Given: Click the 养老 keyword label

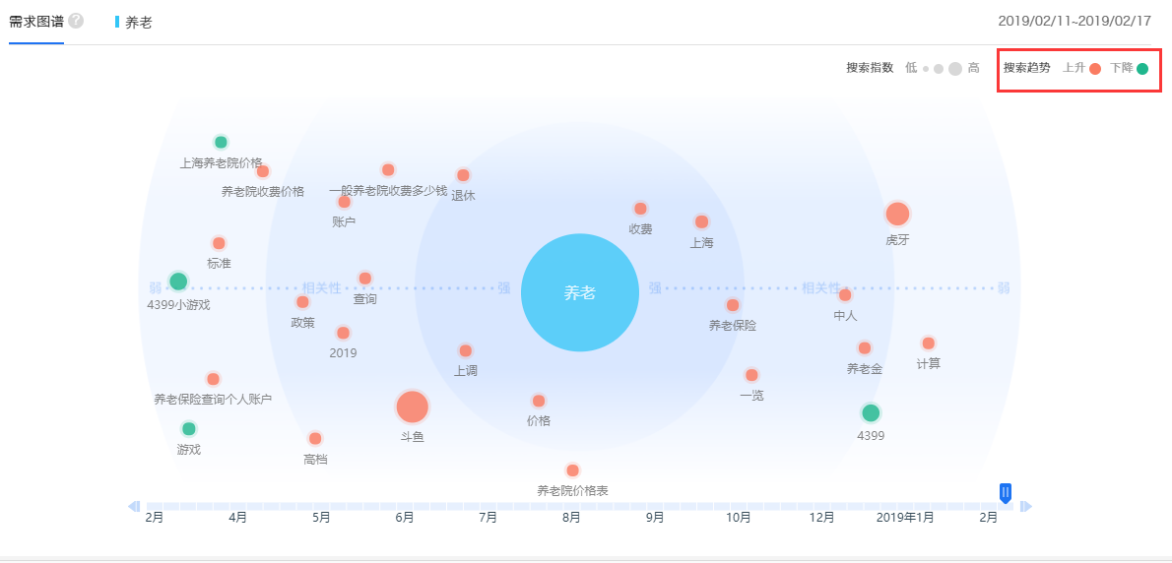Looking at the screenshot, I should click(139, 22).
